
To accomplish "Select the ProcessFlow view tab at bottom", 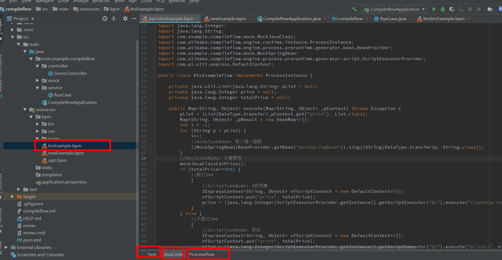I will pyautogui.click(x=202, y=254).
